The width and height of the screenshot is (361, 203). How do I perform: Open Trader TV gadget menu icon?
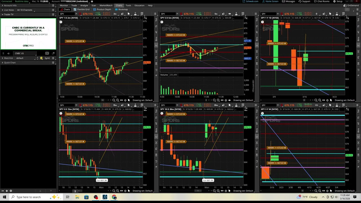pyautogui.click(x=53, y=14)
